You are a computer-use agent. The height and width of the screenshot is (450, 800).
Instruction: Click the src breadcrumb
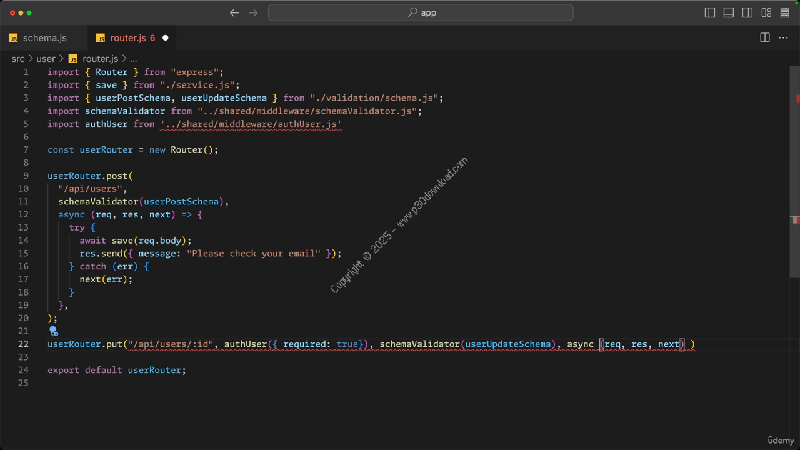coord(18,59)
